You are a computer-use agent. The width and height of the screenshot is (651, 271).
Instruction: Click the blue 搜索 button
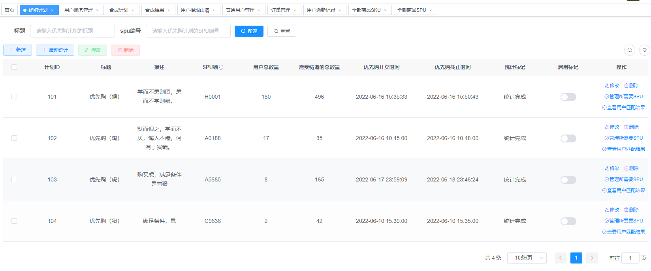point(249,31)
